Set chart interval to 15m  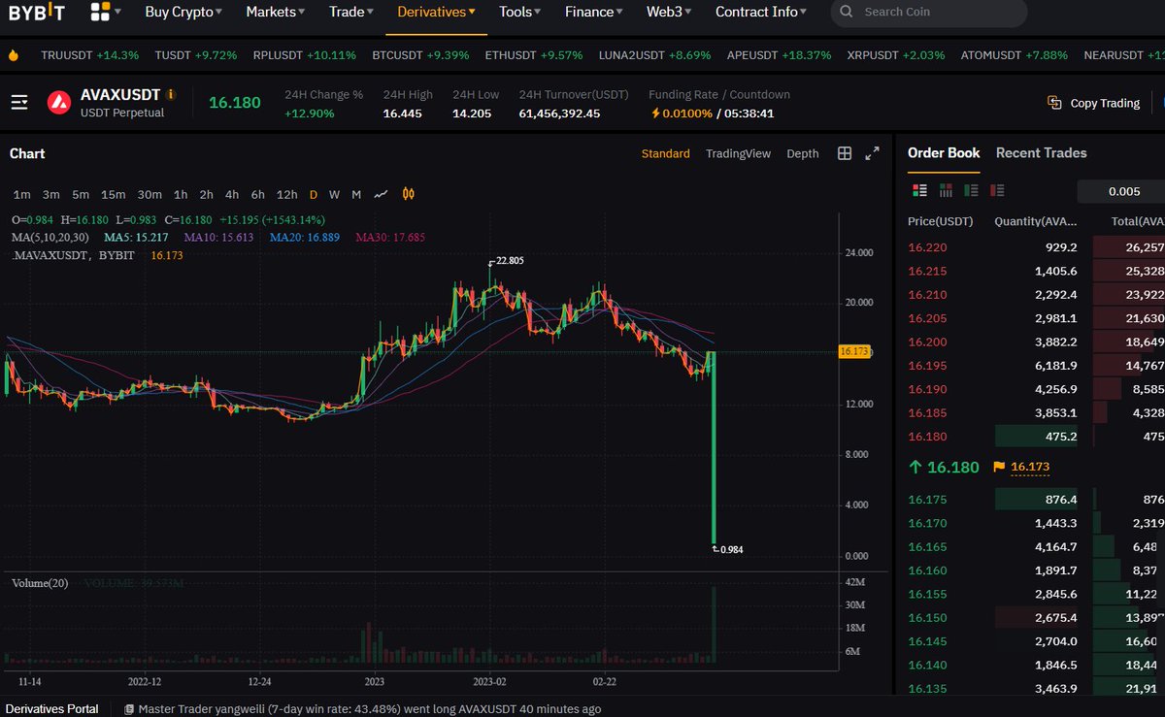click(x=113, y=194)
